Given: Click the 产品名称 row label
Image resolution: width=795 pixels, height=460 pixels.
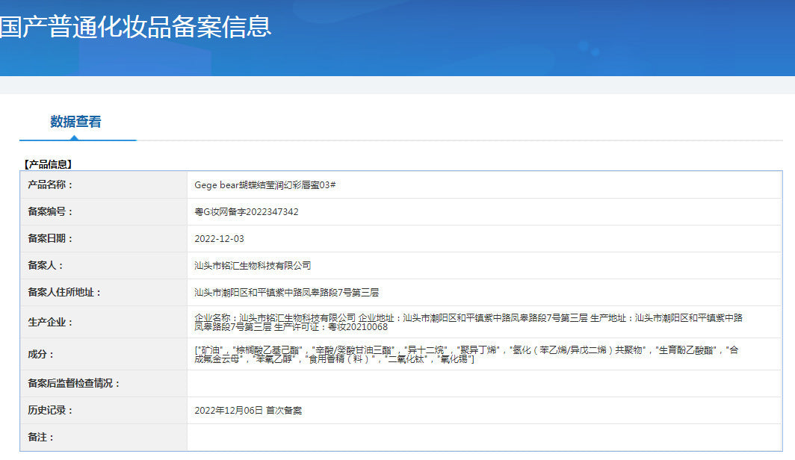Looking at the screenshot, I should coord(50,184).
